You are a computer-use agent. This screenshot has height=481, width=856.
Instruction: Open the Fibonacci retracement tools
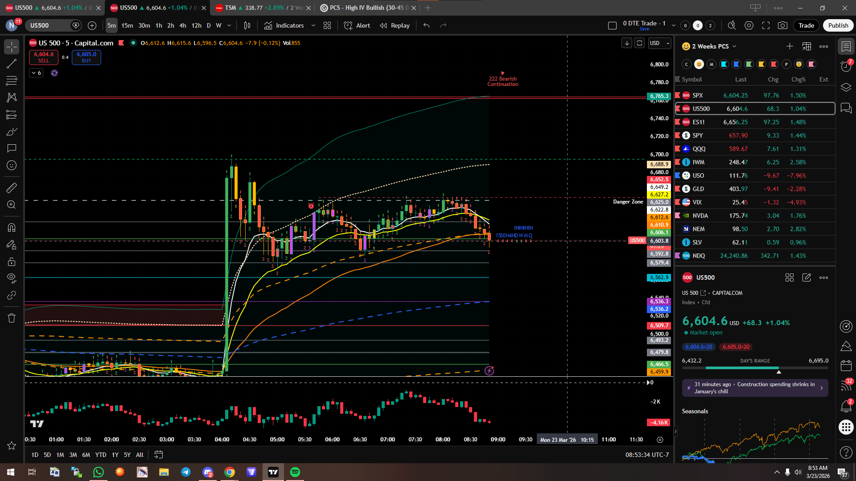[x=12, y=81]
